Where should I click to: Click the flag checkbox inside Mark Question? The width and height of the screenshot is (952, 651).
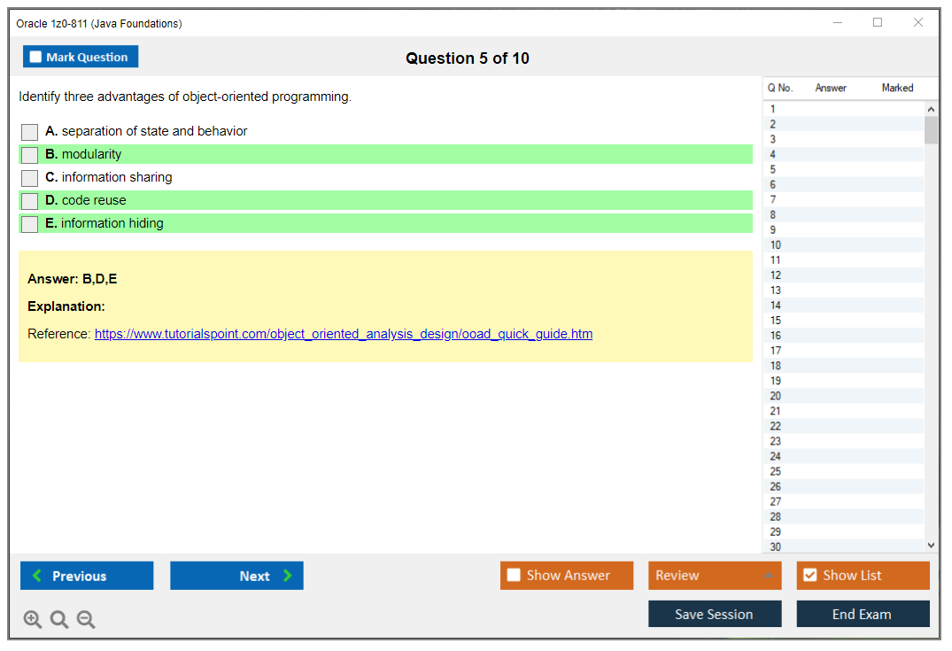pos(35,56)
